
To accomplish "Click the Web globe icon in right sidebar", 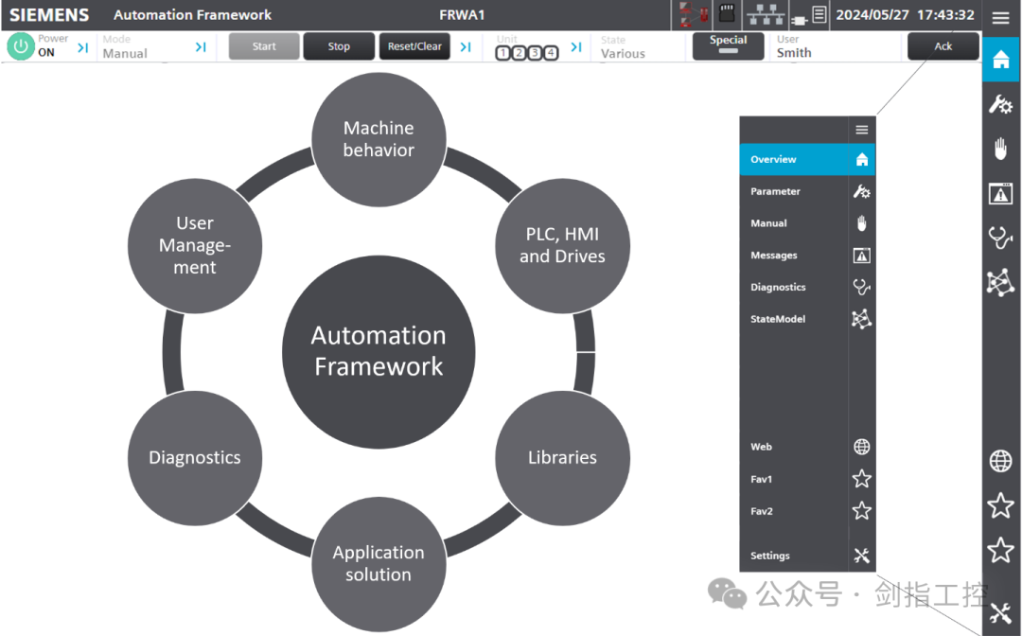I will point(1001,461).
